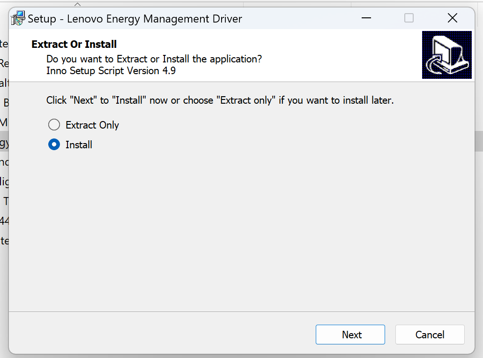Click the 'Click "Next" to "Install" now' instruction

[220, 100]
